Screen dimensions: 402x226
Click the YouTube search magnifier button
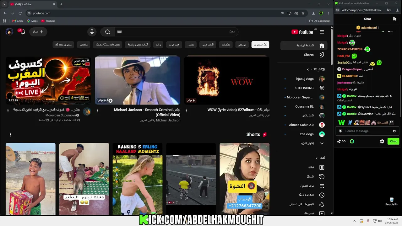(108, 32)
